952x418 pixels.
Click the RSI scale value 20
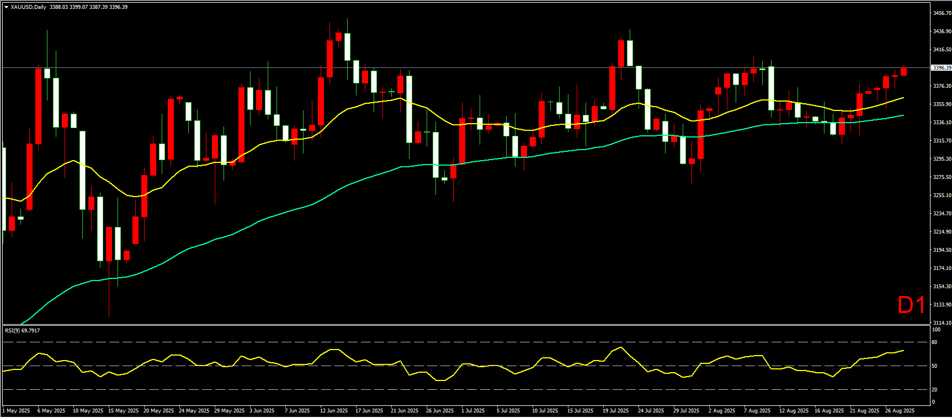(x=934, y=390)
